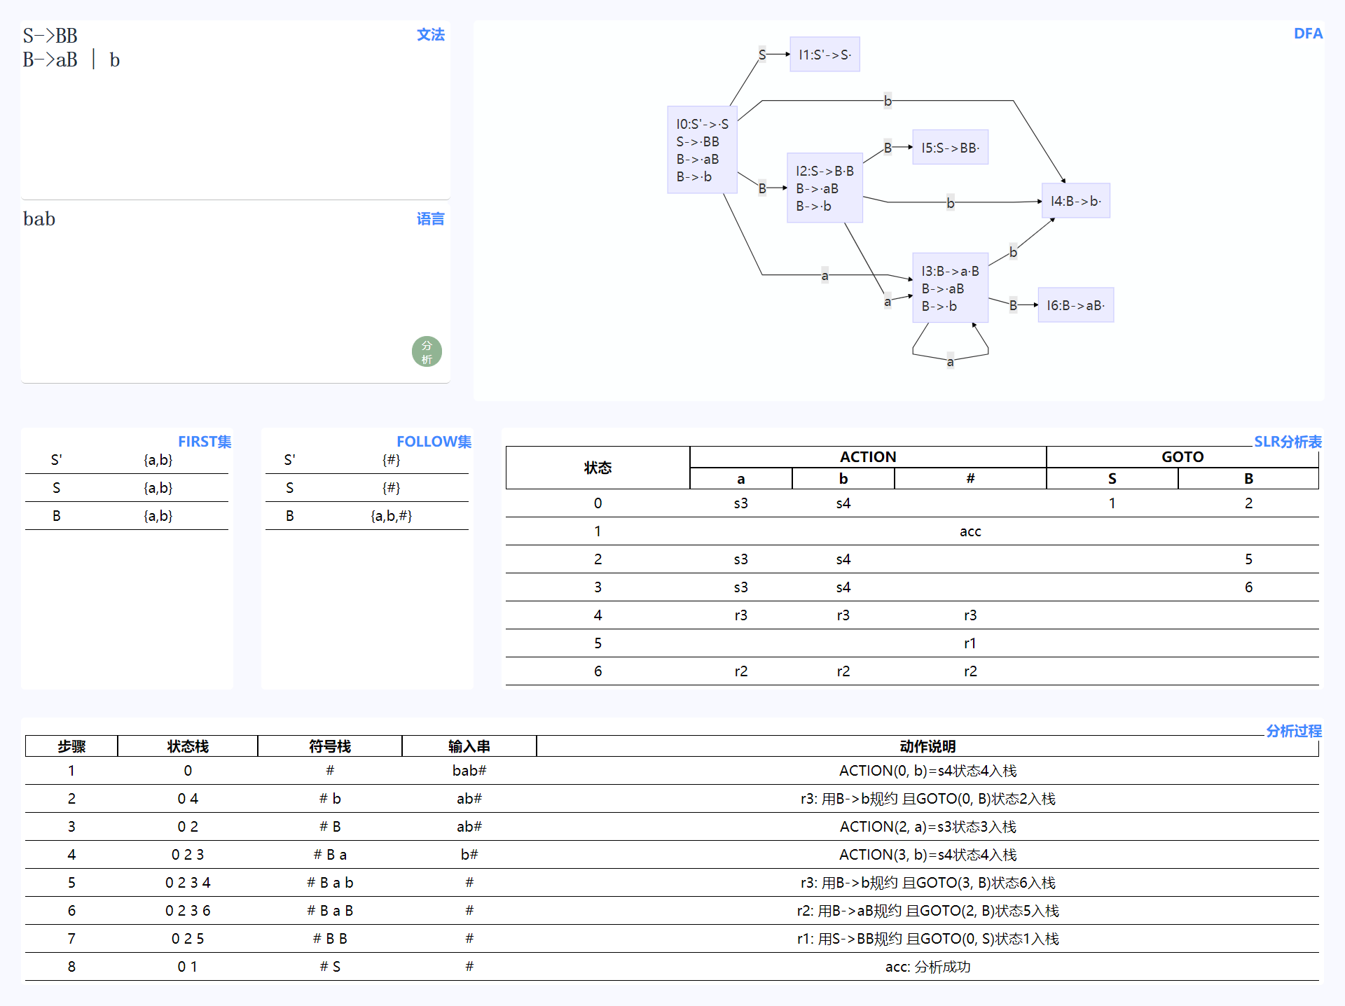Click the 文法 panel label
Viewport: 1345px width, 1006px height.
(430, 34)
